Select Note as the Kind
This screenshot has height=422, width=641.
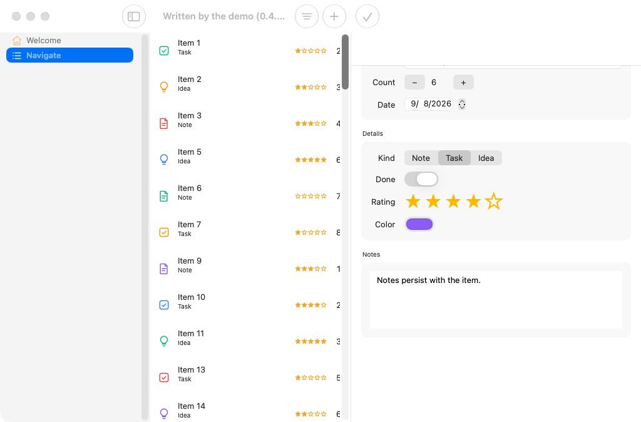pyautogui.click(x=421, y=158)
